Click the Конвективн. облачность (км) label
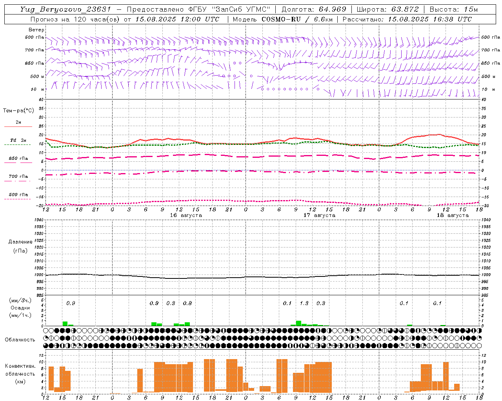This screenshot has height=401, width=502. 20,374
